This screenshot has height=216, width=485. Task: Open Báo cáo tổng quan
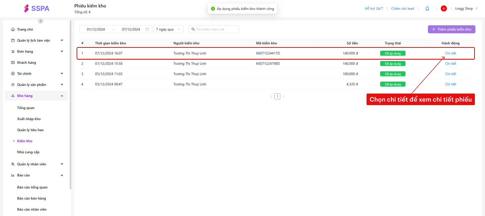[x=32, y=187]
